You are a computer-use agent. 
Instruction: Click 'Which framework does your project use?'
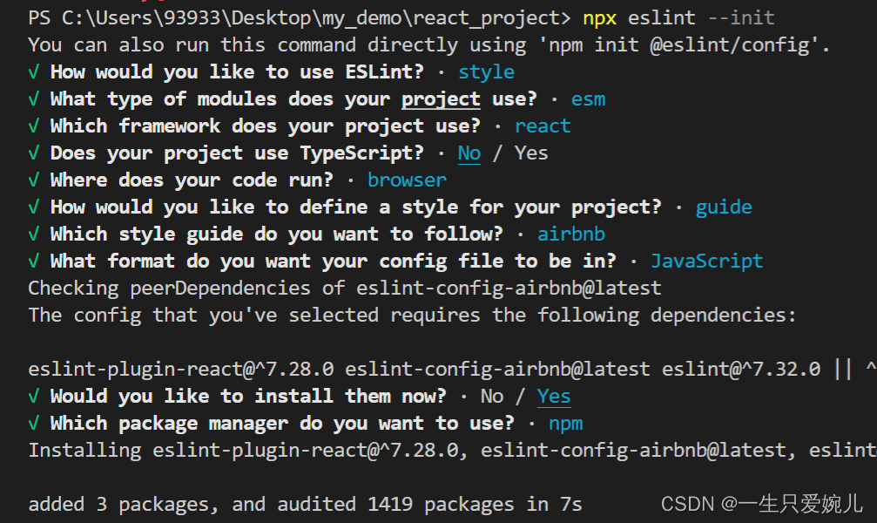click(265, 126)
